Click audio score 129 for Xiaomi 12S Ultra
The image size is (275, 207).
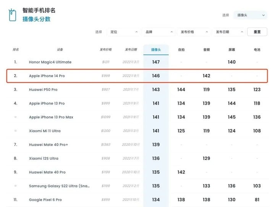pyautogui.click(x=206, y=158)
